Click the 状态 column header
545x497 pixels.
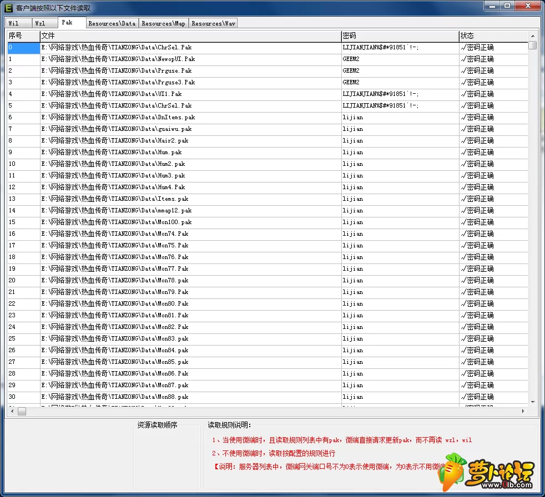[x=493, y=35]
